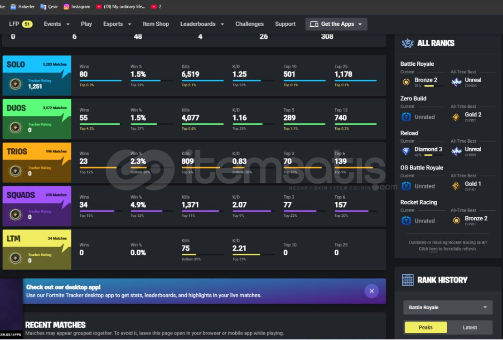Click the Duos Kills value 4,077
Viewport: 503px width, 340px height.
[x=190, y=118]
